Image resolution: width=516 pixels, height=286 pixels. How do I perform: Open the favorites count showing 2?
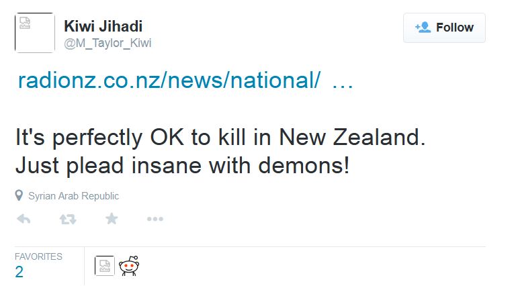[19, 272]
